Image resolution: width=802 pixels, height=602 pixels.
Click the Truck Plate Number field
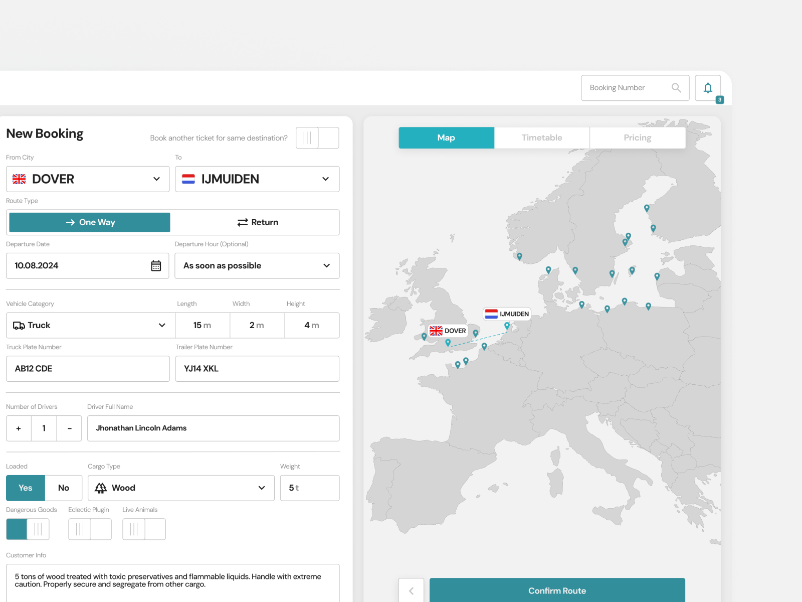pos(88,369)
